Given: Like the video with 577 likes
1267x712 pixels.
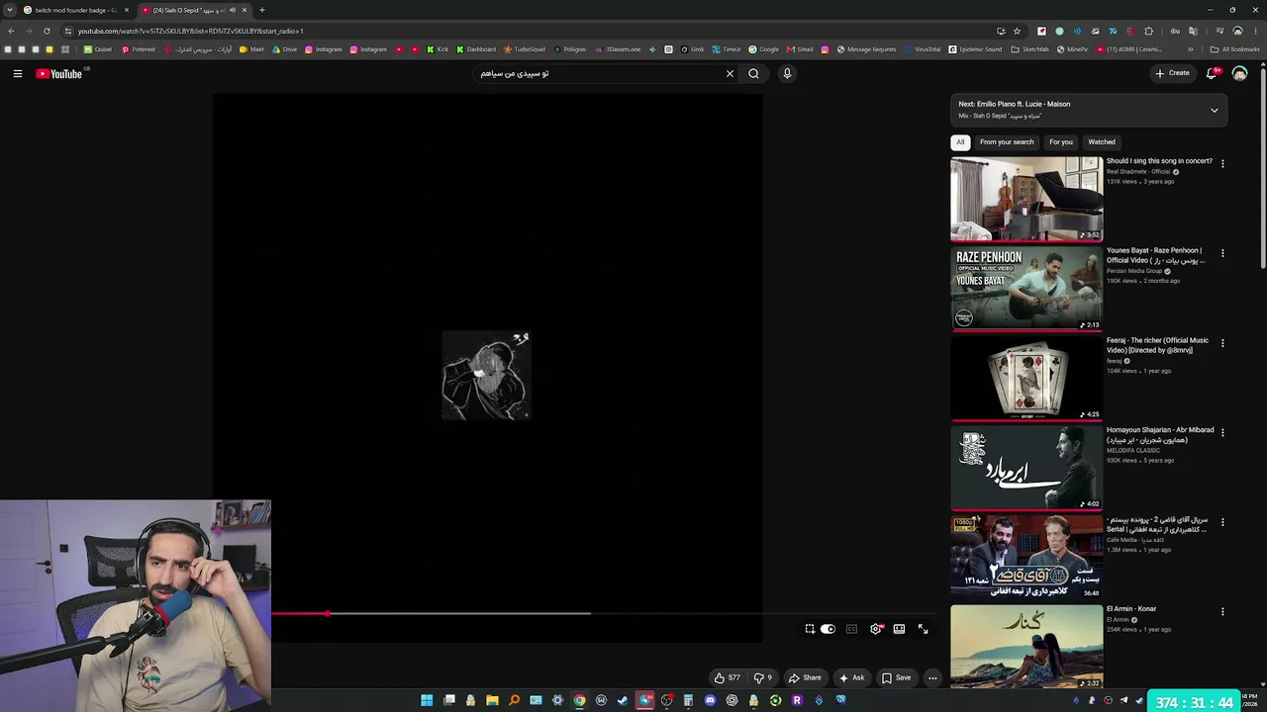Looking at the screenshot, I should [x=728, y=678].
